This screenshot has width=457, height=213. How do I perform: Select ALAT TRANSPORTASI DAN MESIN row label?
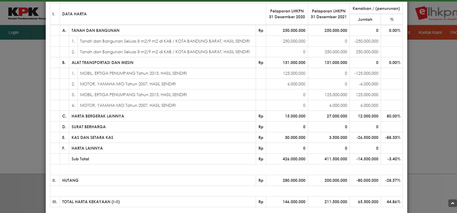point(102,63)
